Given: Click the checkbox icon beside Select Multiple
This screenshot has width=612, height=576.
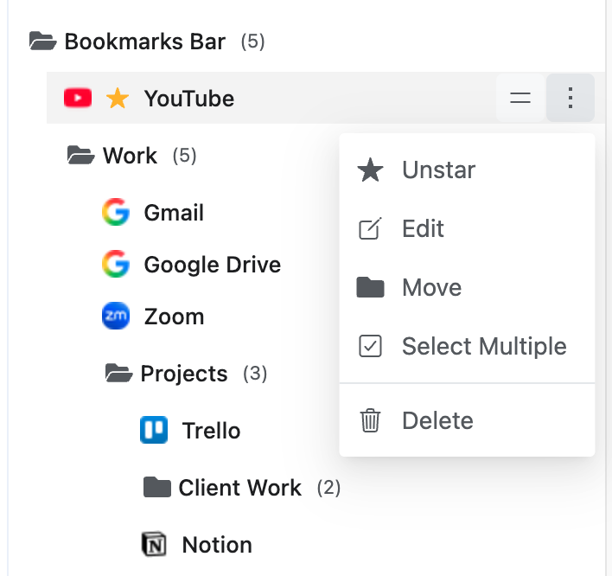Looking at the screenshot, I should (370, 346).
